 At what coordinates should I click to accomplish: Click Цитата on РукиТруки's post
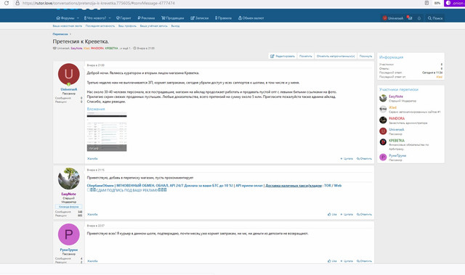tap(347, 261)
